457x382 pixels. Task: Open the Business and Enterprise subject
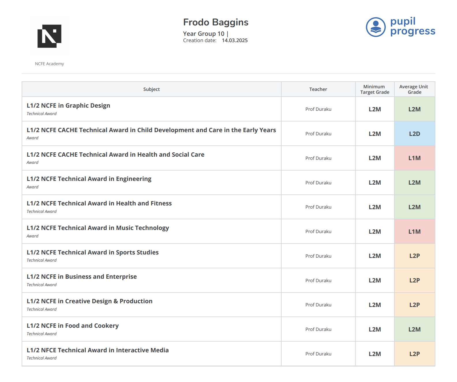(x=82, y=277)
